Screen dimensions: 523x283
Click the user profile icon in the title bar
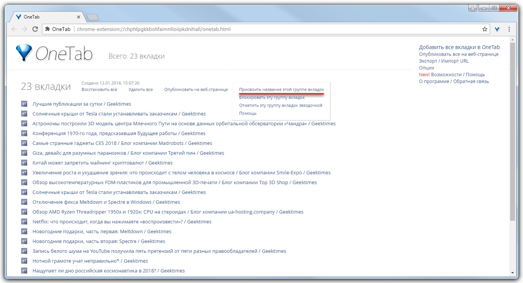click(x=473, y=8)
